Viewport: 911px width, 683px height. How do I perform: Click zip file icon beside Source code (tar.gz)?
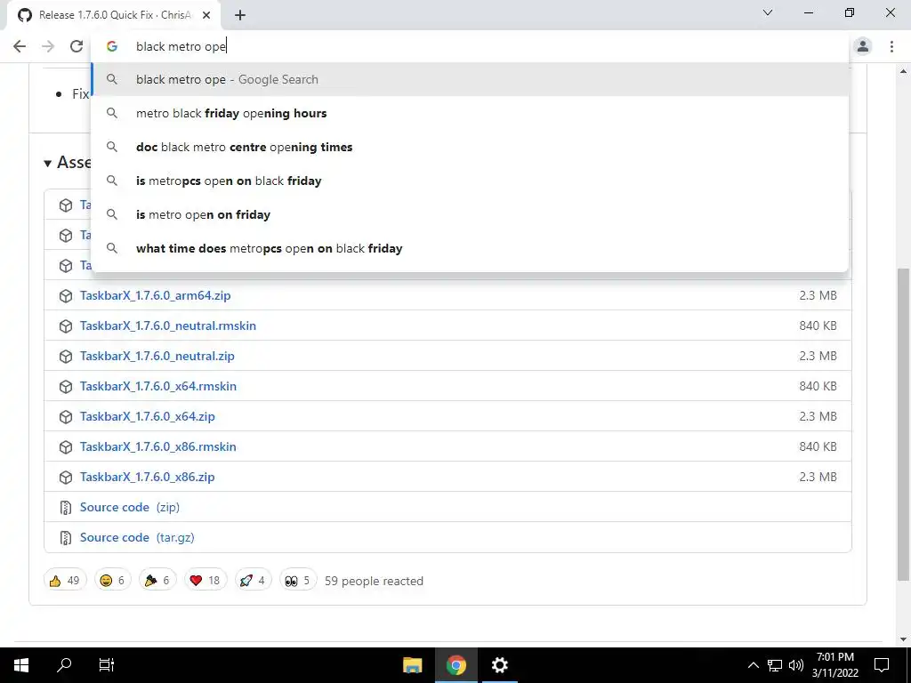pyautogui.click(x=66, y=538)
